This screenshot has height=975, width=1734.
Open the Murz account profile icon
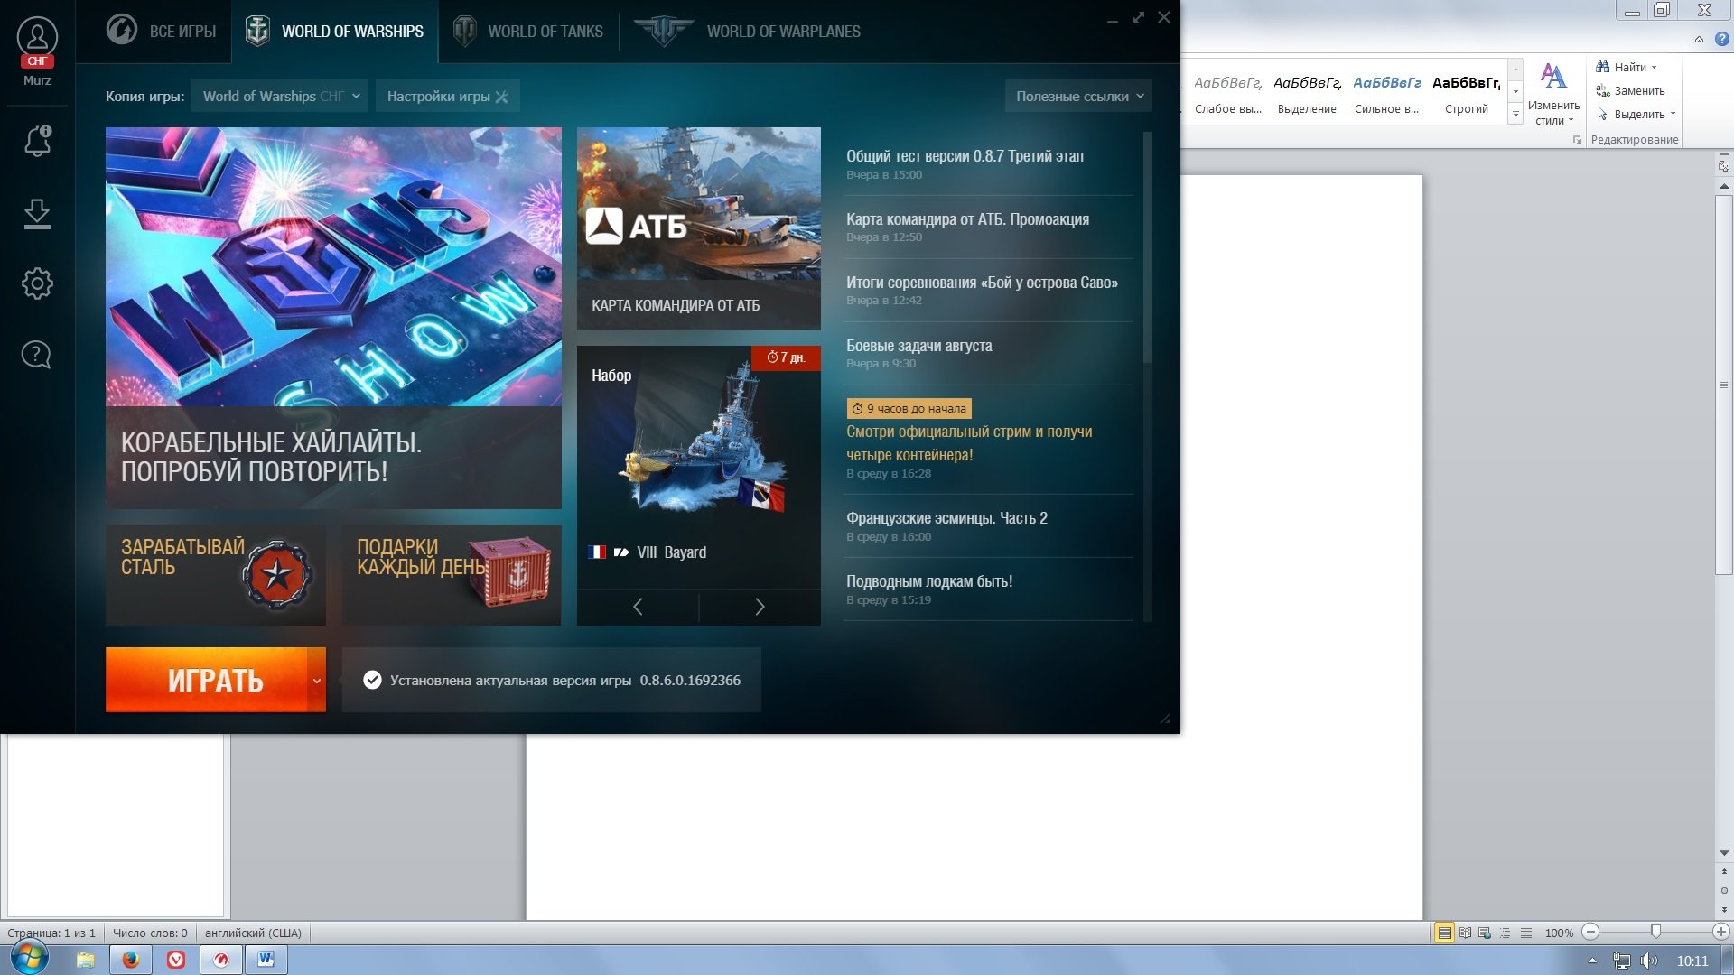click(37, 38)
